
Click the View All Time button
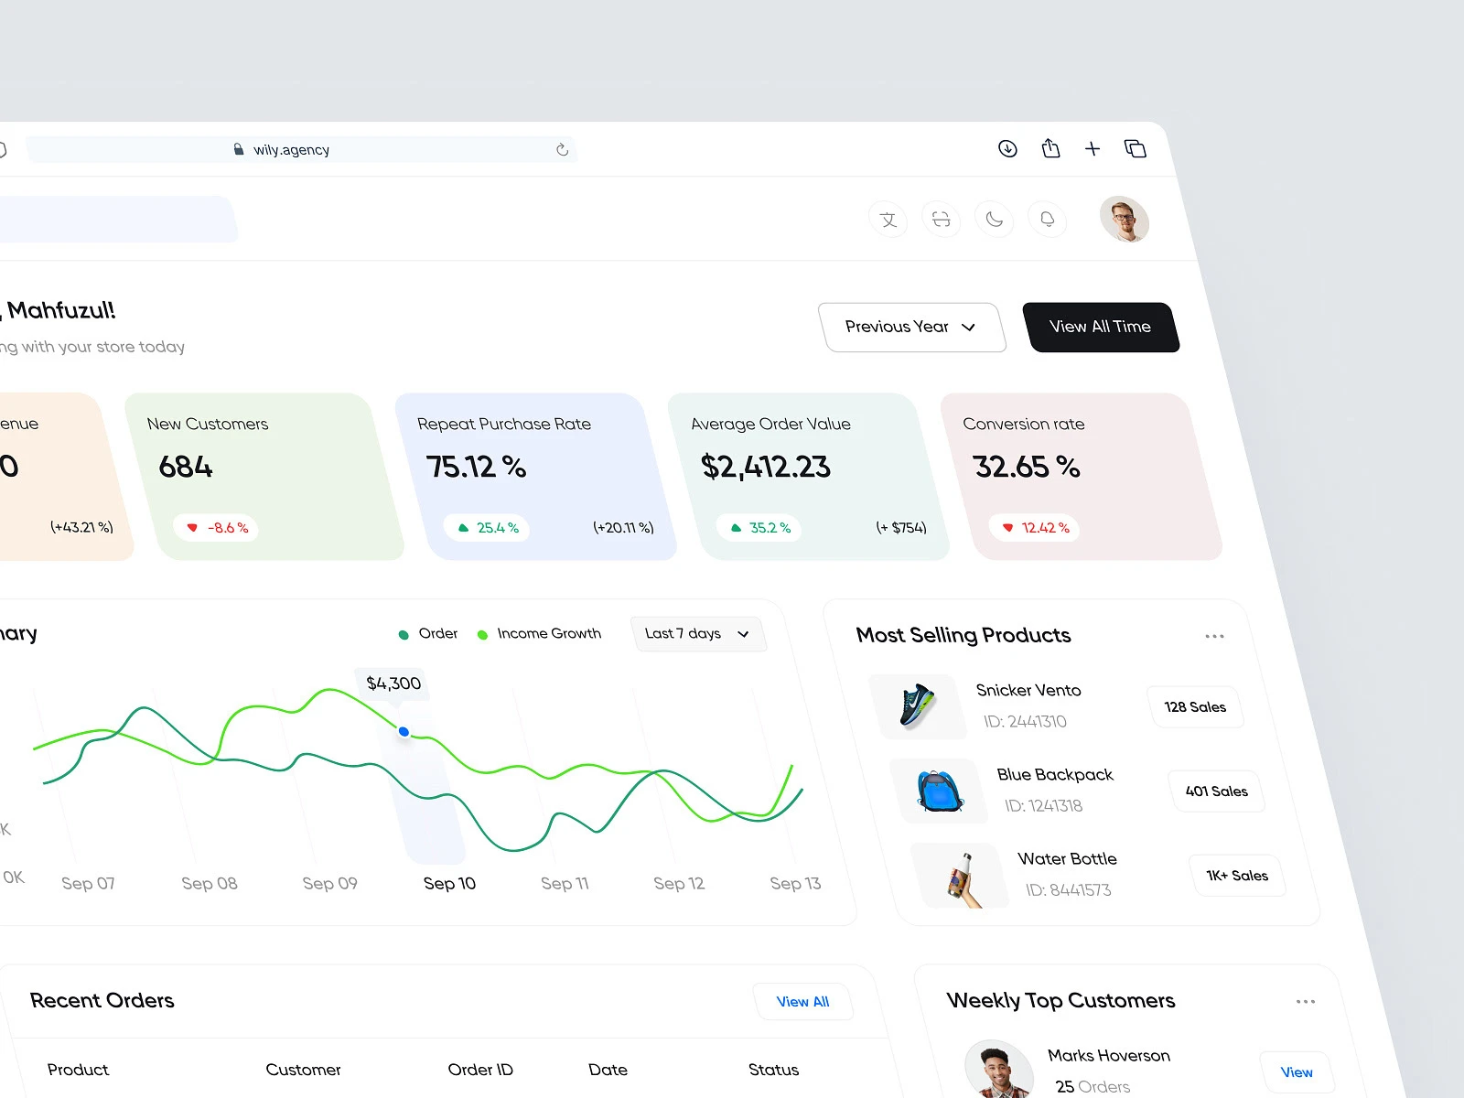[1101, 327]
